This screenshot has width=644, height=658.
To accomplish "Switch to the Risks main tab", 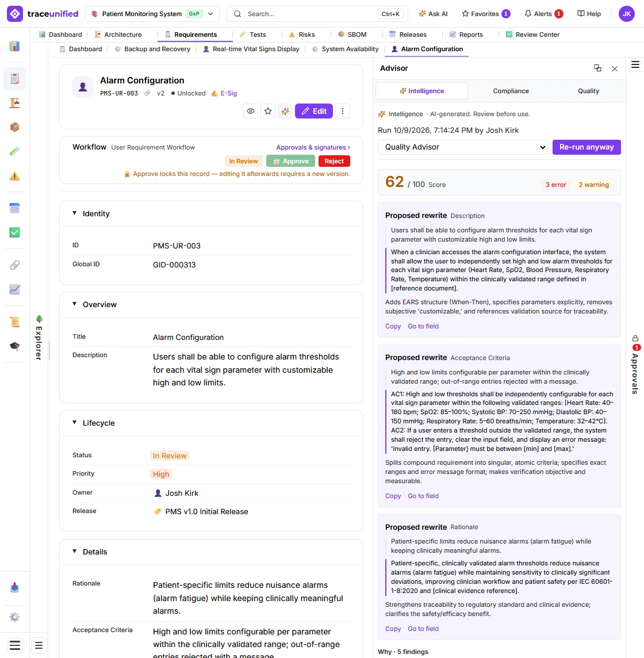I will [x=302, y=35].
